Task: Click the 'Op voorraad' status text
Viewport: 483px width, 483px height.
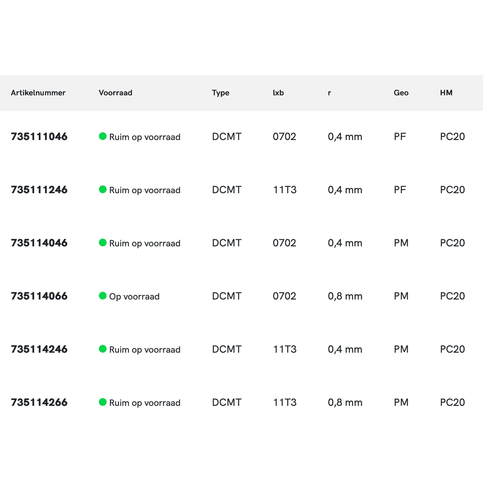Action: (134, 297)
